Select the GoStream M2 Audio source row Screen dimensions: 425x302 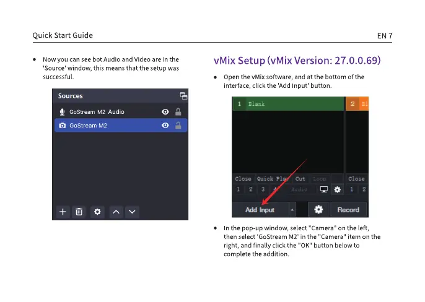(105, 112)
